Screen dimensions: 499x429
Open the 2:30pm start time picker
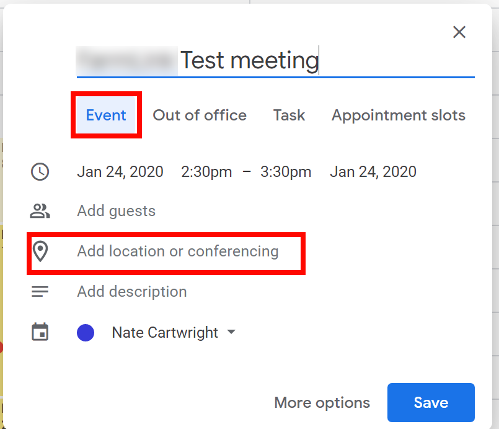point(206,171)
